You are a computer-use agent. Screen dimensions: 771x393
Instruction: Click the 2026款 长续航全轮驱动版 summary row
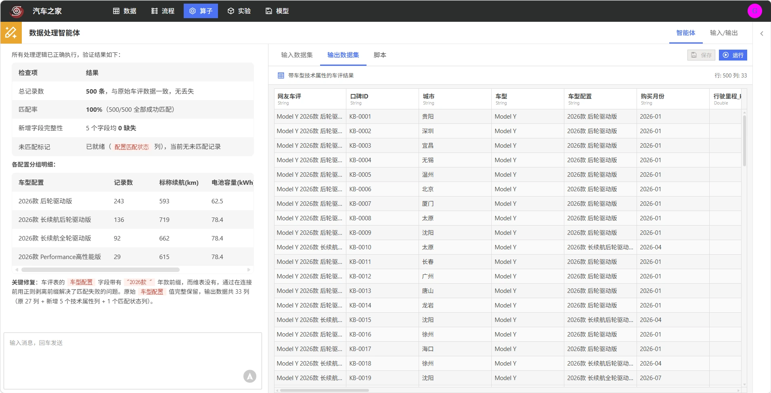tap(133, 238)
